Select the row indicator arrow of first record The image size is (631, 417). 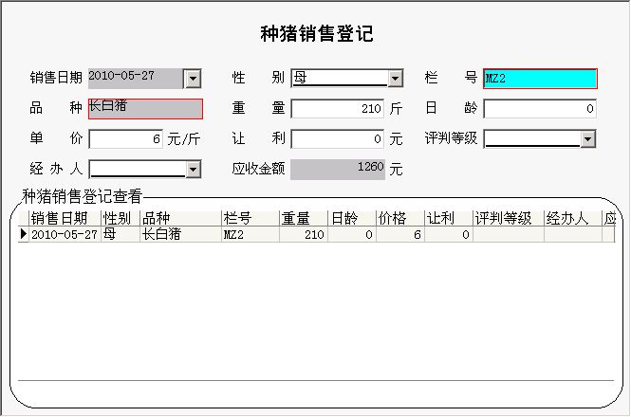click(24, 234)
